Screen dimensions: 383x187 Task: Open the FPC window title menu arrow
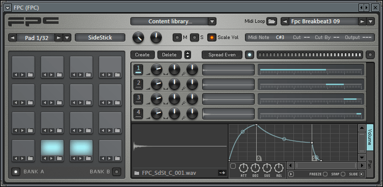[8, 8]
